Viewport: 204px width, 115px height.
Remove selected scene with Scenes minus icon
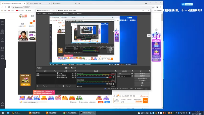click(40, 86)
